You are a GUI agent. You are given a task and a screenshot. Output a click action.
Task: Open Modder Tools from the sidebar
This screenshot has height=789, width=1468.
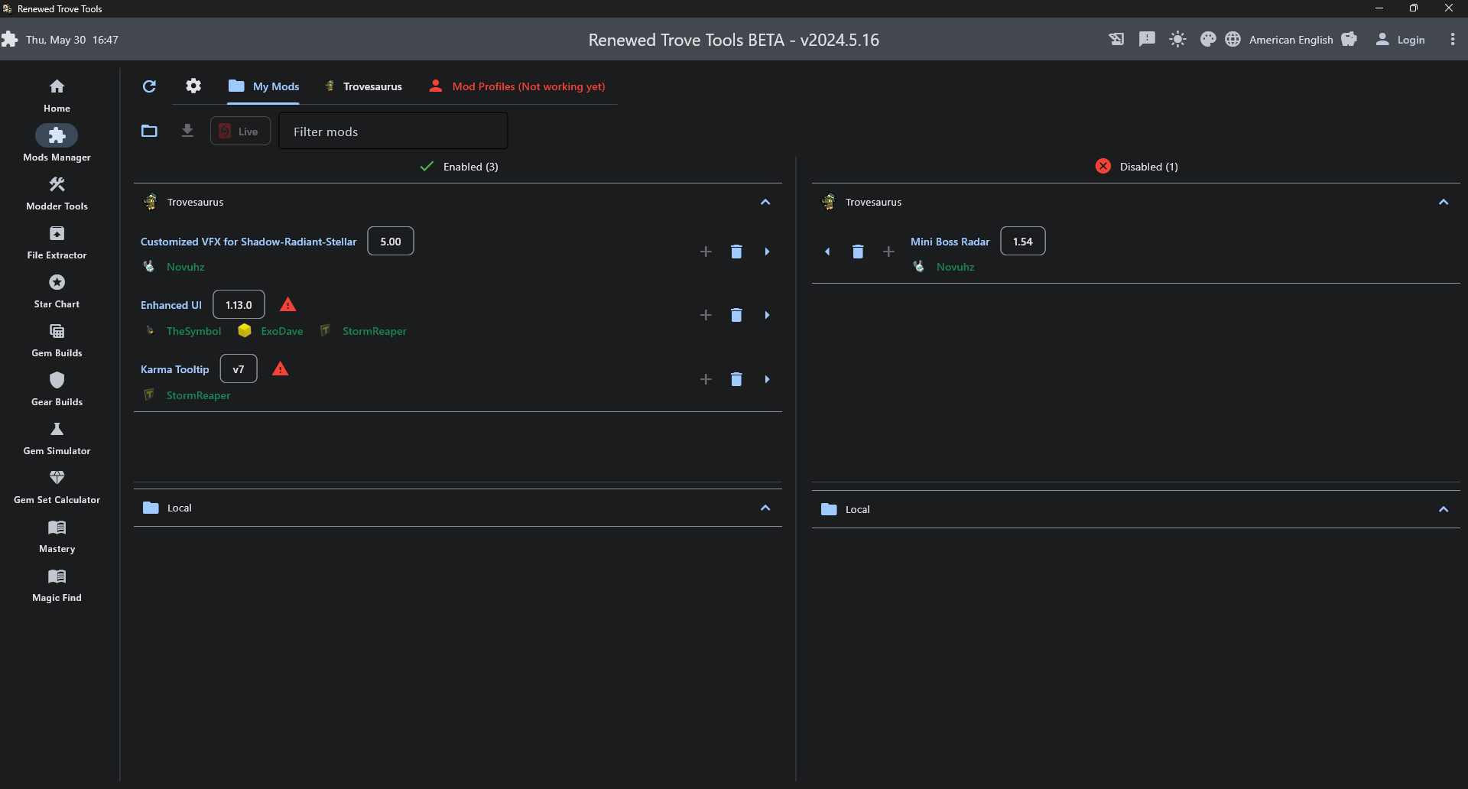pyautogui.click(x=57, y=193)
